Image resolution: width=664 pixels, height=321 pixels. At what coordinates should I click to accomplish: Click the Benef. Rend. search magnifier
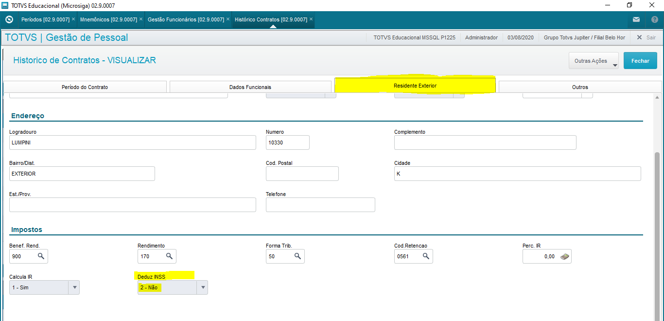point(41,256)
